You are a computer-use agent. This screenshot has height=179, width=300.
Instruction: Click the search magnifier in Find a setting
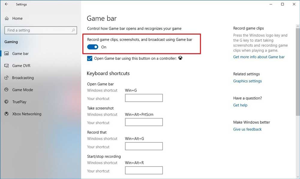point(73,30)
